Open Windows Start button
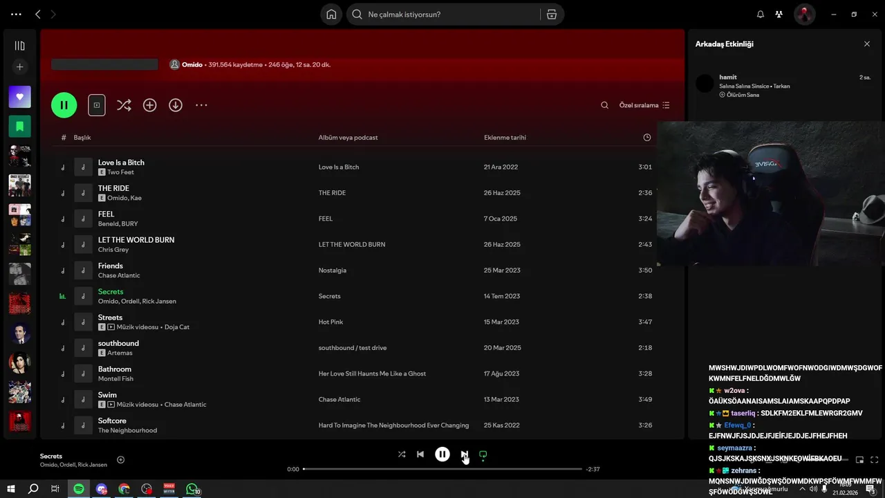This screenshot has height=498, width=885. (11, 489)
